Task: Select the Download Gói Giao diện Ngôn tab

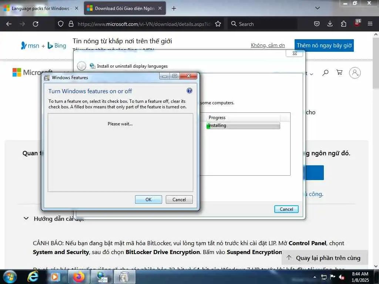Action: pos(124,9)
